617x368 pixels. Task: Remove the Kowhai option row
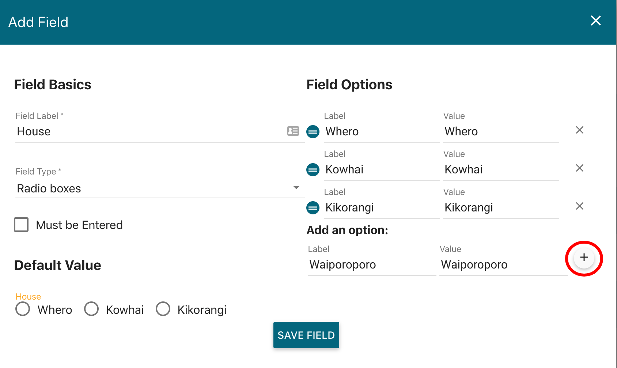(x=579, y=168)
